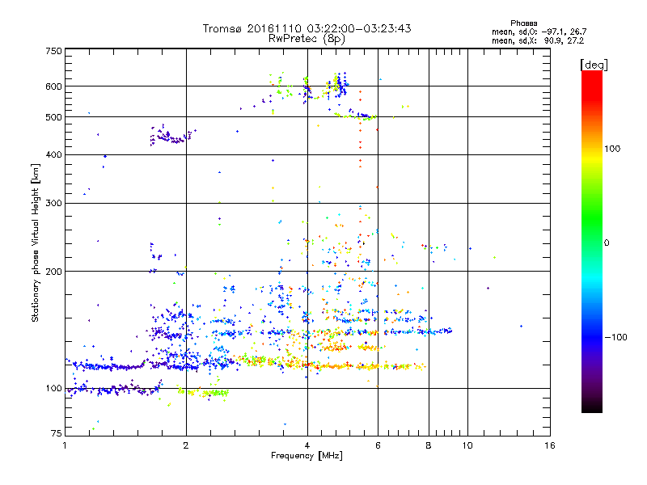Click the "Phases" header text
This screenshot has height=485, width=647.
pyautogui.click(x=523, y=23)
